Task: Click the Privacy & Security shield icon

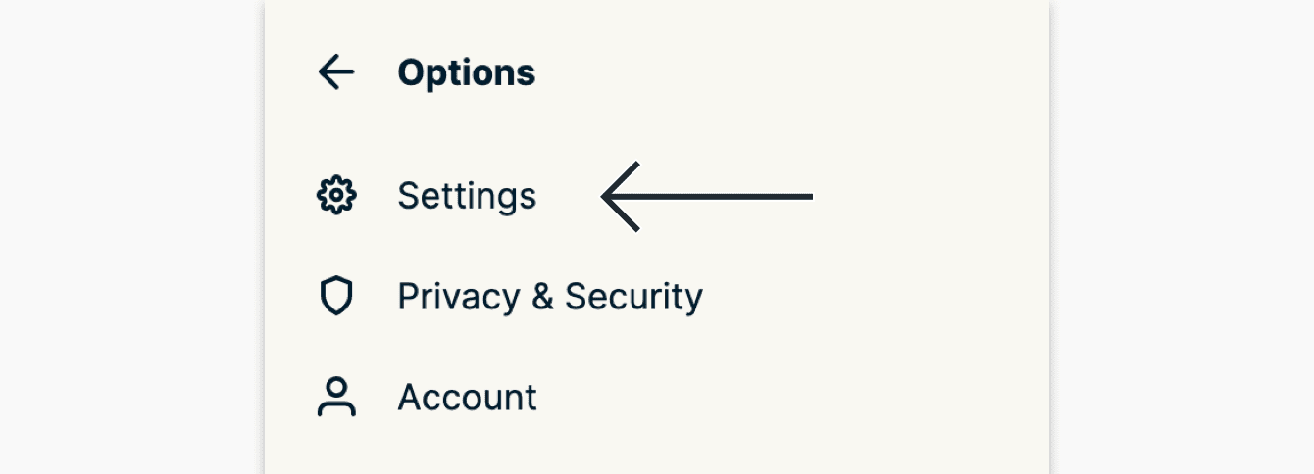Action: tap(336, 296)
